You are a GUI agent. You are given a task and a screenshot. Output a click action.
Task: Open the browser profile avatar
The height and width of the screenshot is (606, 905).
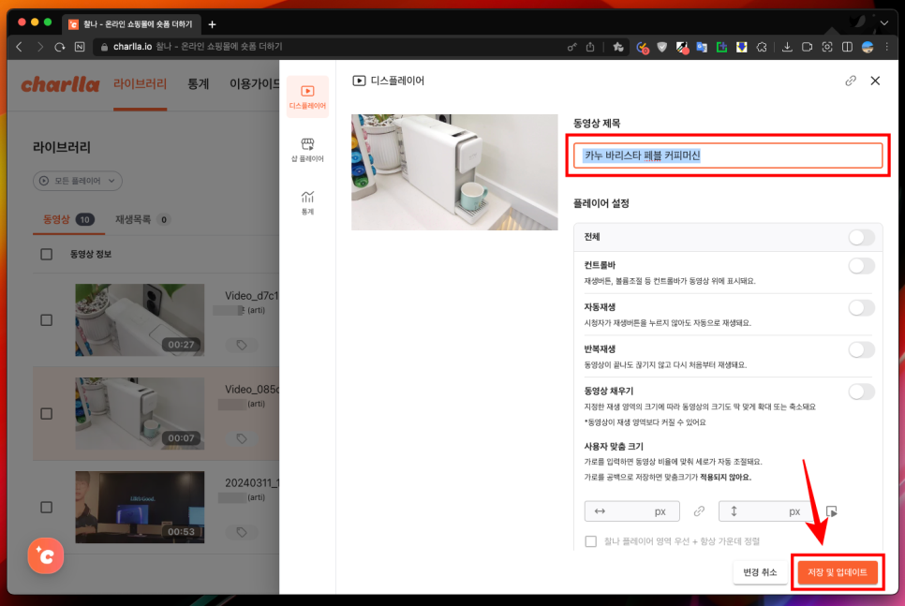click(868, 47)
